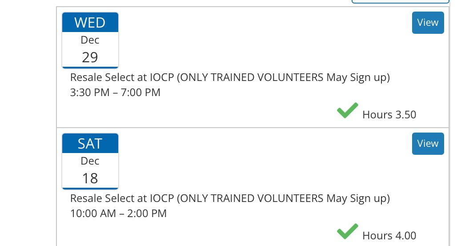
Task: Click the 10:00 AM start time
Action: [93, 214]
